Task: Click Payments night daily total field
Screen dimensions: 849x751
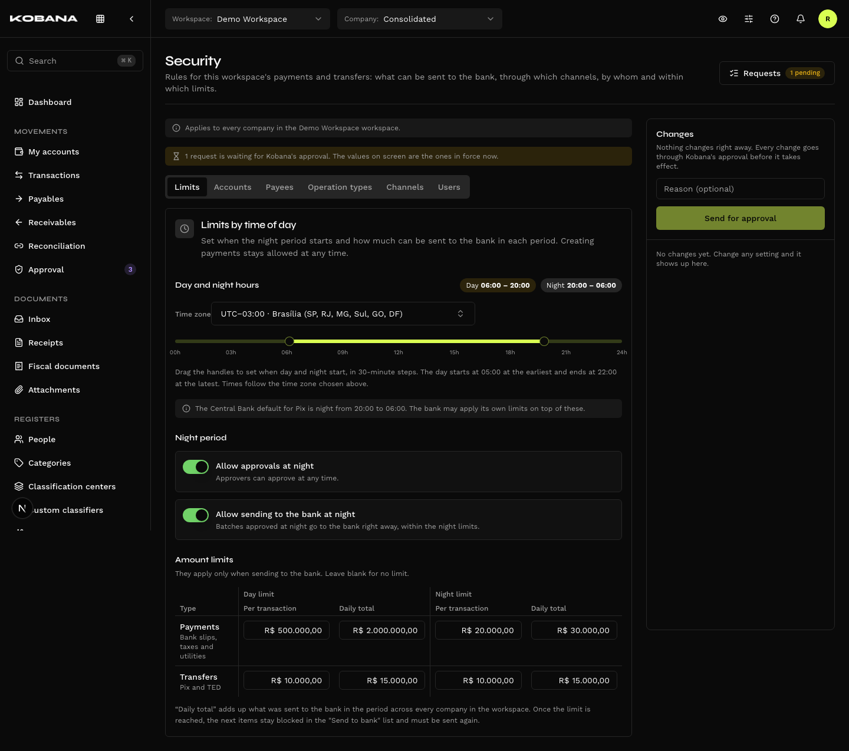Action: [x=574, y=630]
